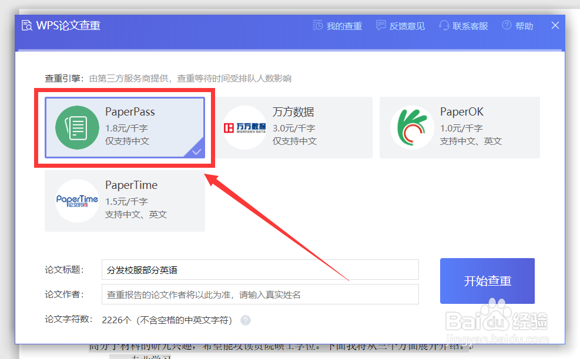Click the 万方数据 red logo icon
Screen dimensions: 580x359
click(244, 128)
